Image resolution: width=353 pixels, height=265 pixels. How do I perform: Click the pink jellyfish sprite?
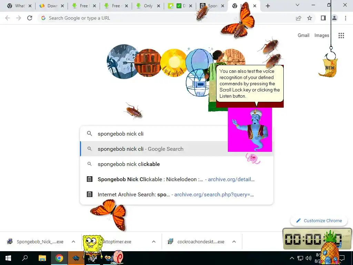click(253, 158)
